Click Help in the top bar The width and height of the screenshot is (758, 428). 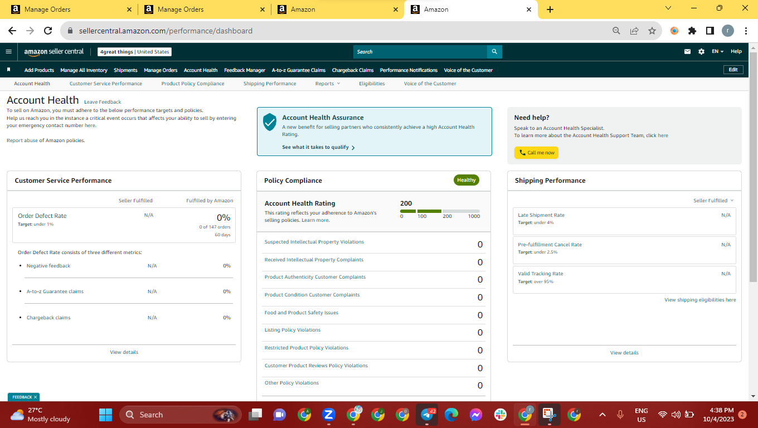(736, 52)
